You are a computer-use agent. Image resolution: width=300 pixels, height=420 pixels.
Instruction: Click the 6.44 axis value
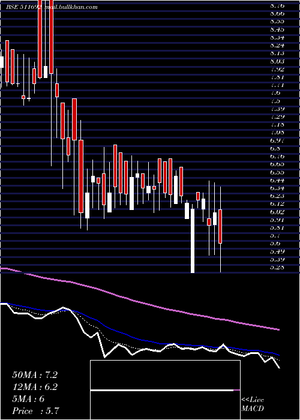click(x=277, y=180)
